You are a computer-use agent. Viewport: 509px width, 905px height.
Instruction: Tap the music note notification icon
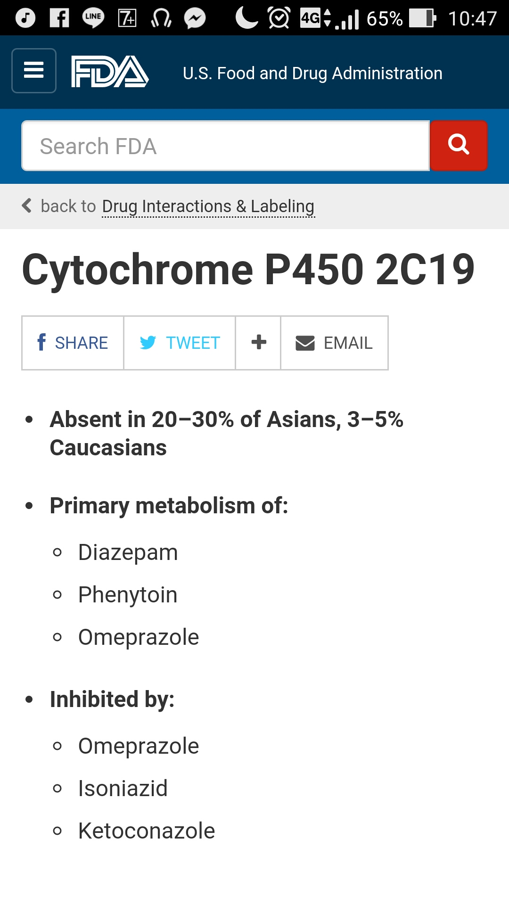point(25,18)
